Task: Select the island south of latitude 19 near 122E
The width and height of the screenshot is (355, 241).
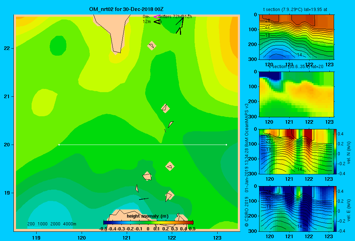Action: pyautogui.click(x=169, y=196)
